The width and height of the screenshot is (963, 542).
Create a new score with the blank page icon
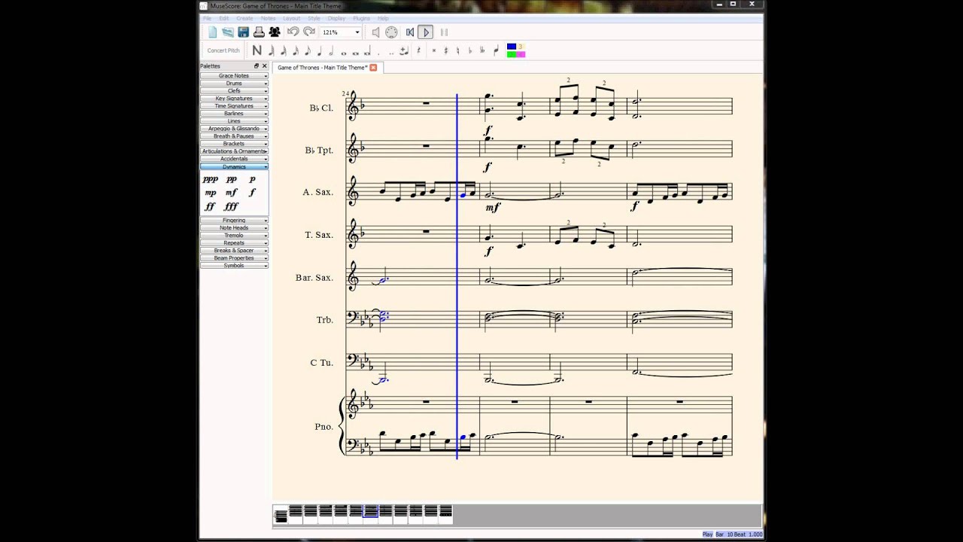212,32
